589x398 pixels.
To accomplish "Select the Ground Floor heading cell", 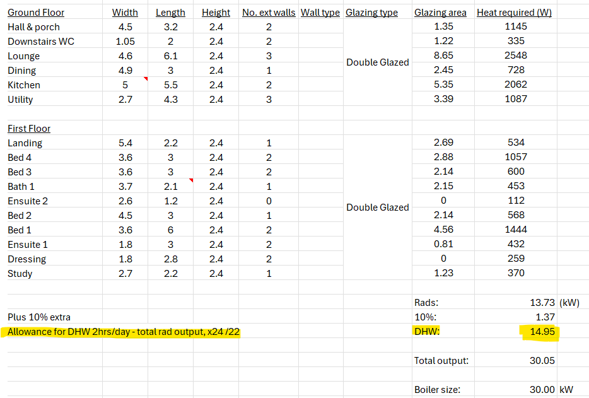I will point(36,12).
